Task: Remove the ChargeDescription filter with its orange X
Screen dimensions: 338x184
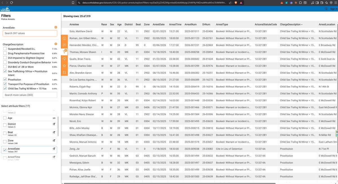Action: 56,44
